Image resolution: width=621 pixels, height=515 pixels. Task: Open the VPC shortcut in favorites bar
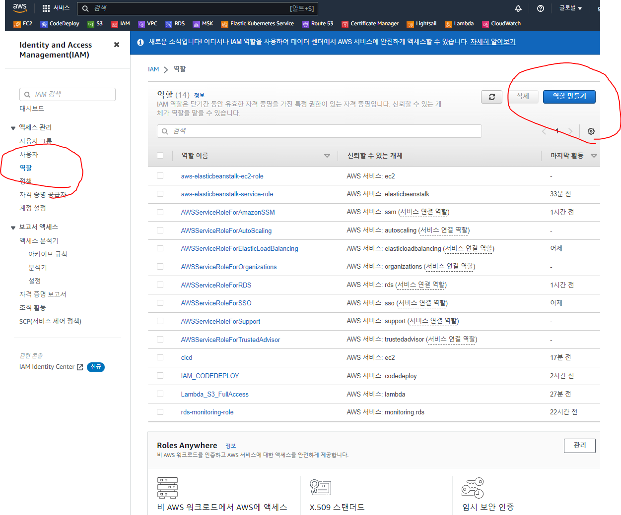pyautogui.click(x=147, y=24)
